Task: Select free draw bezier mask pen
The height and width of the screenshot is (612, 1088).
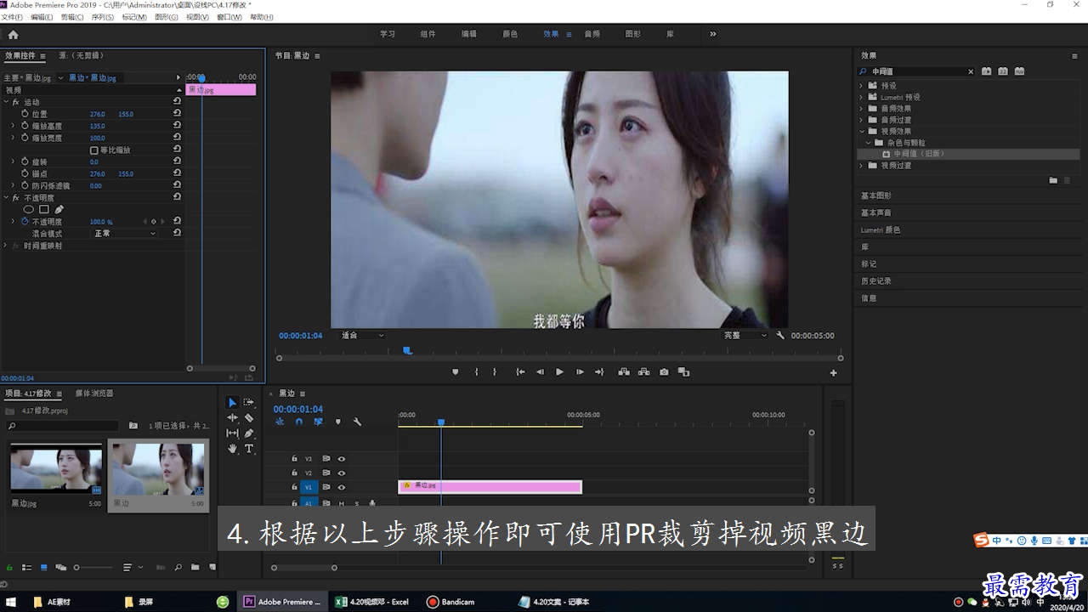Action: (x=59, y=209)
